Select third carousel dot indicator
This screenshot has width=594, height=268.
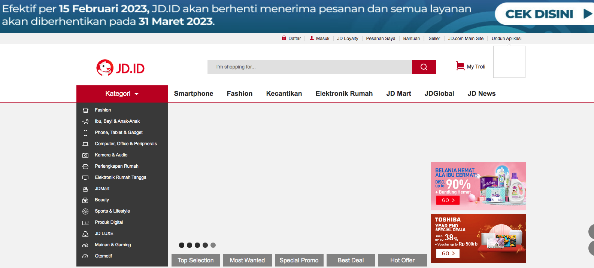click(x=197, y=245)
